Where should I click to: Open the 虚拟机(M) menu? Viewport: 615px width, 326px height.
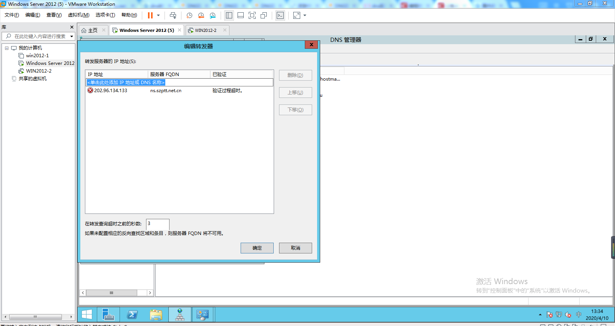pyautogui.click(x=78, y=15)
